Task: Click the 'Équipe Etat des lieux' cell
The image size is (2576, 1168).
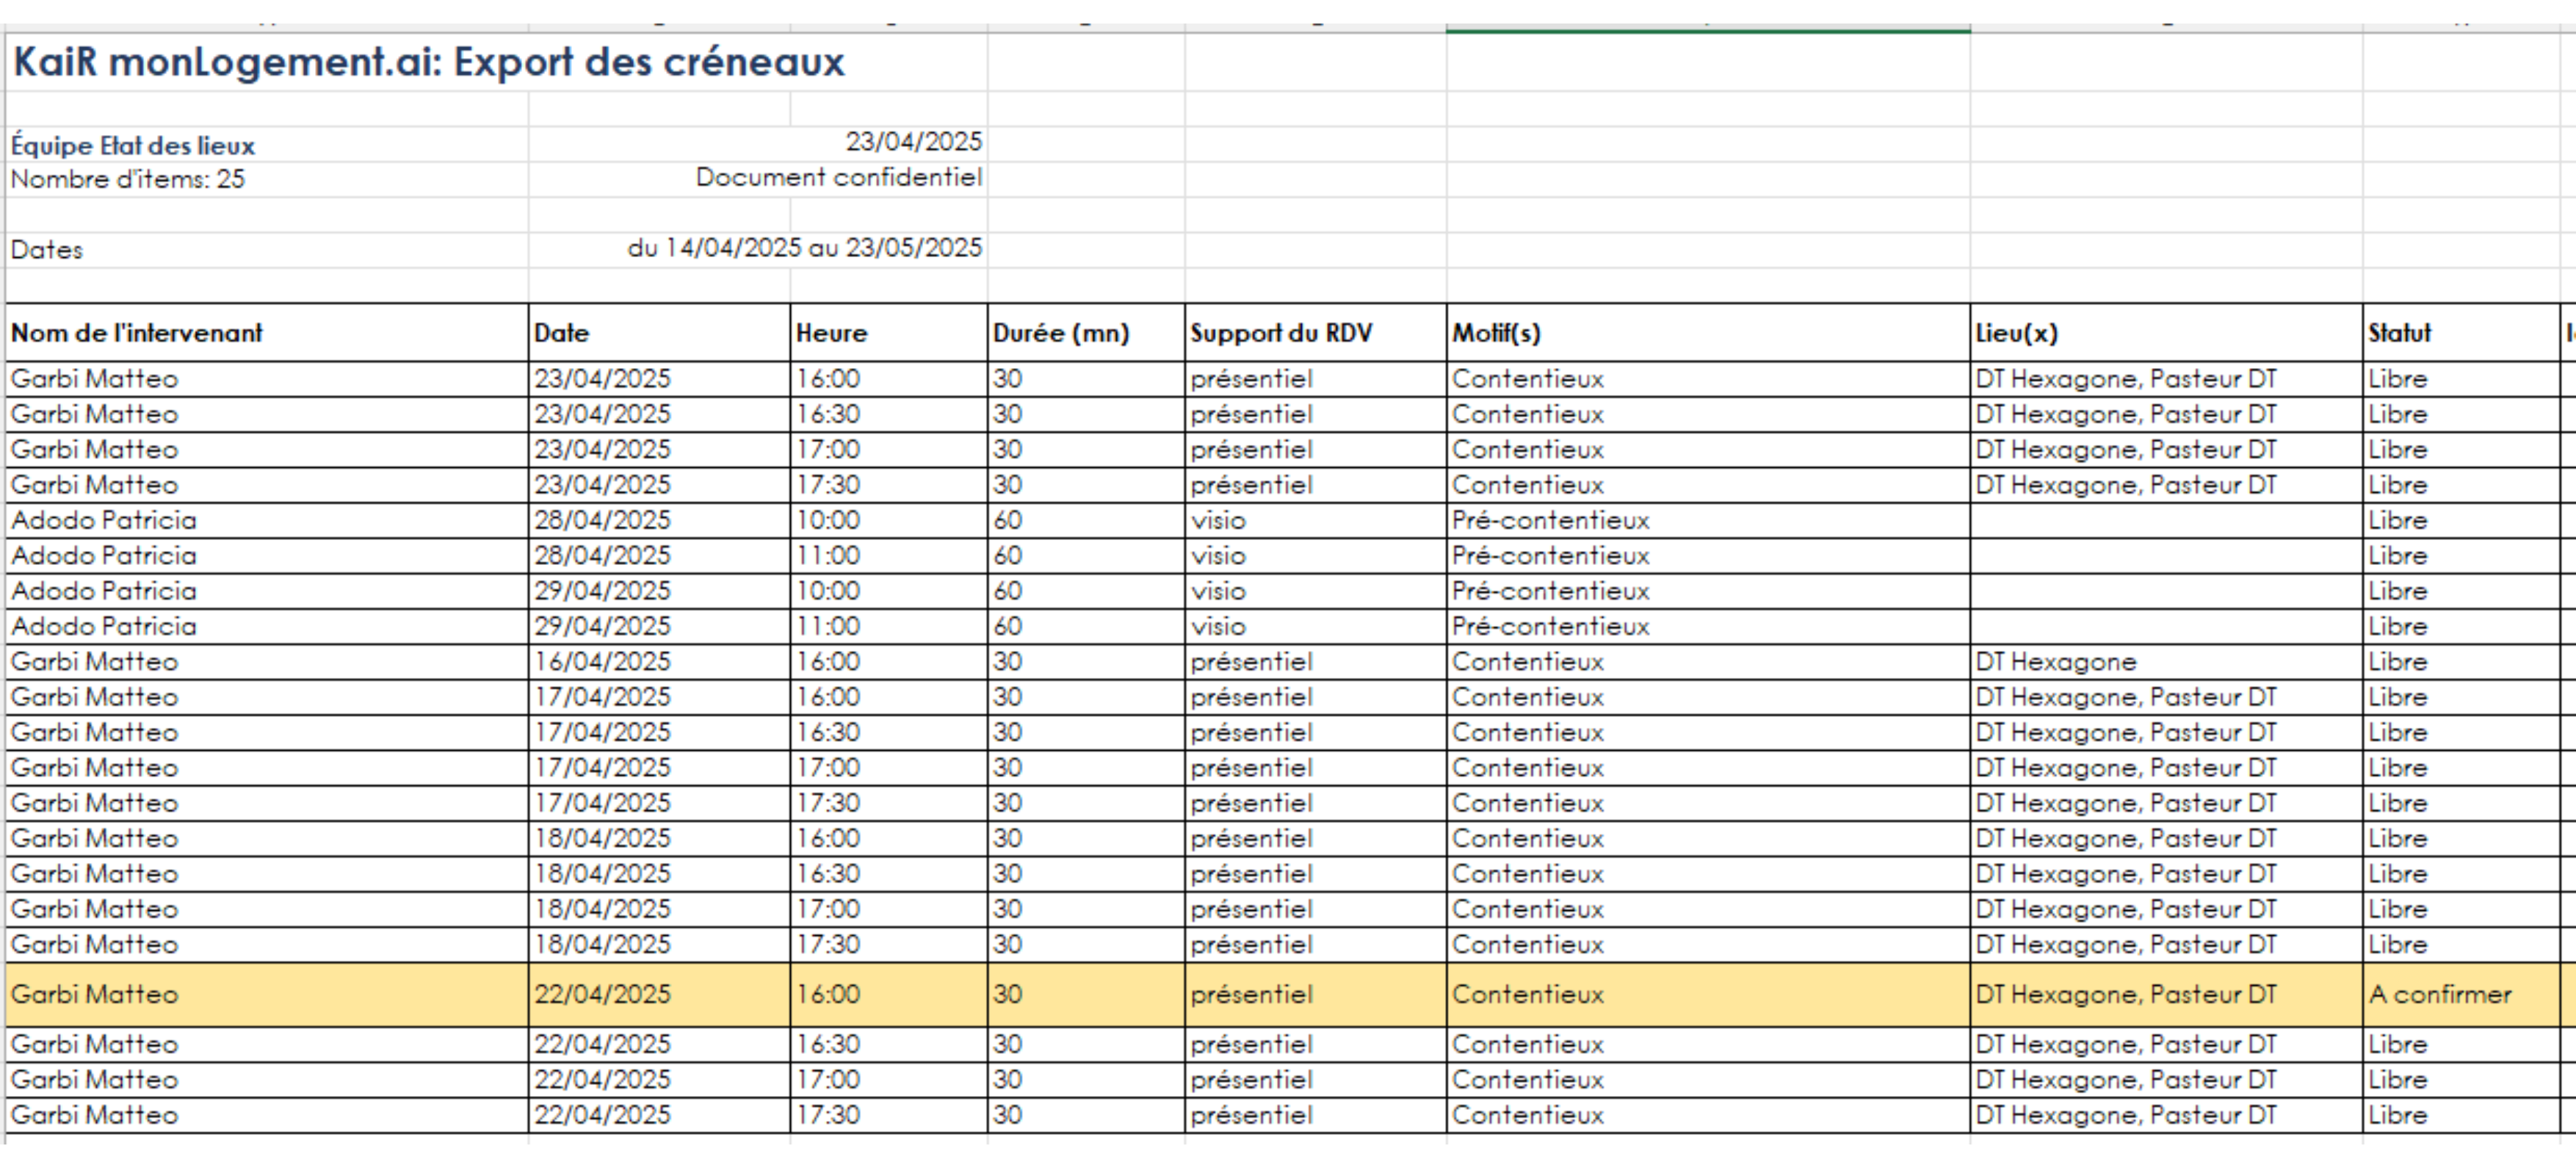Action: point(133,146)
